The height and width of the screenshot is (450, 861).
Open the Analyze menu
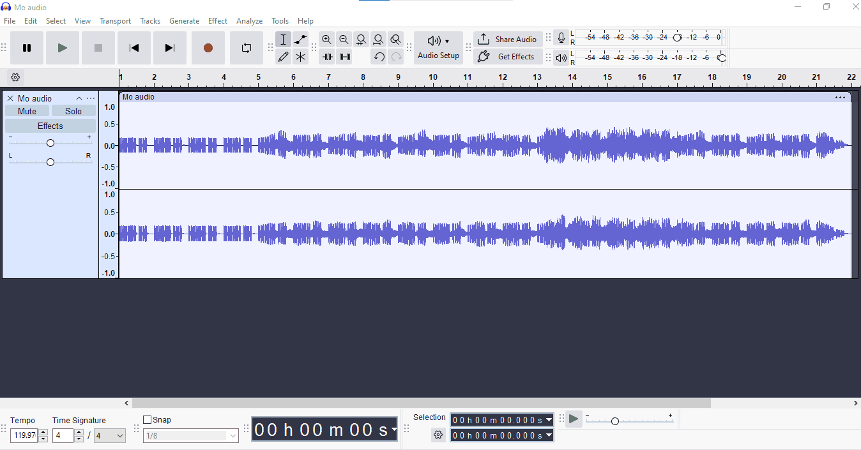[249, 21]
